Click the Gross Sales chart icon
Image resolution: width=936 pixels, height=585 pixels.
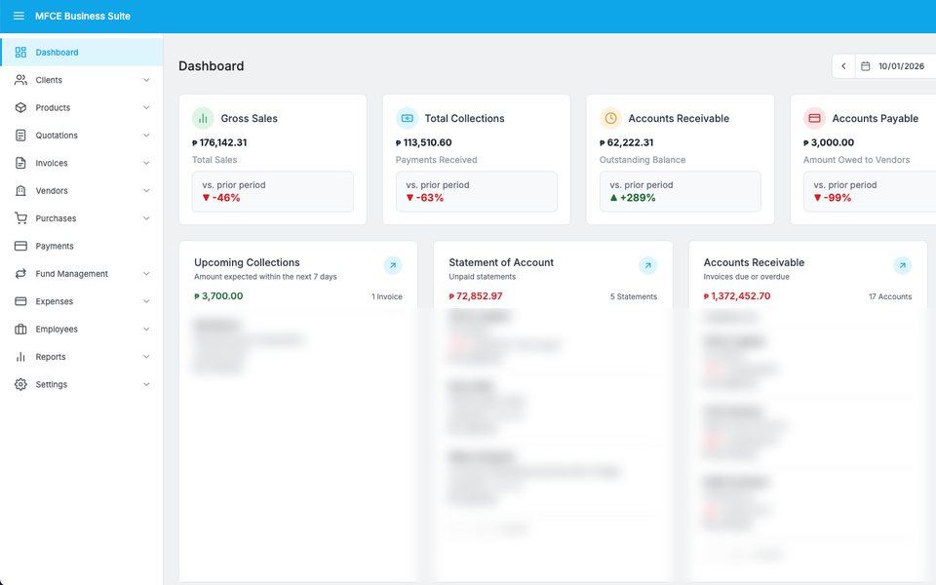click(x=203, y=118)
